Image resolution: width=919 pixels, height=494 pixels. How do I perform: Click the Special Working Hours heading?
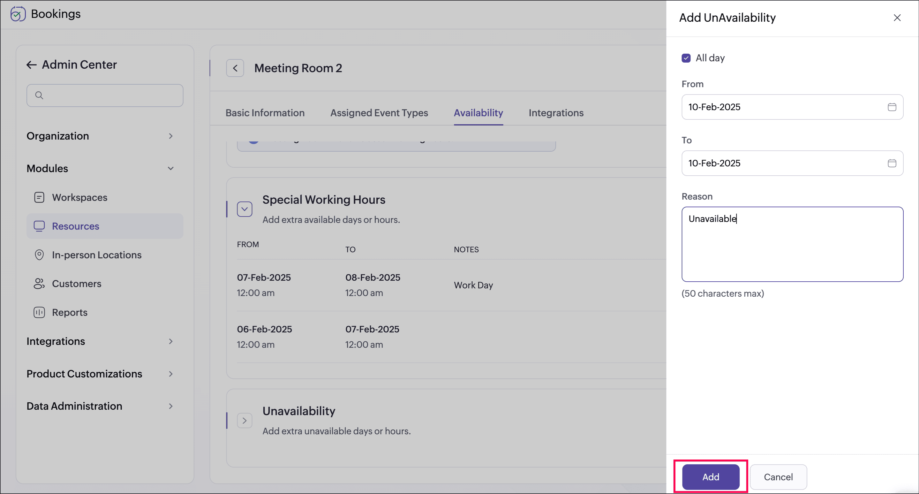coord(324,200)
